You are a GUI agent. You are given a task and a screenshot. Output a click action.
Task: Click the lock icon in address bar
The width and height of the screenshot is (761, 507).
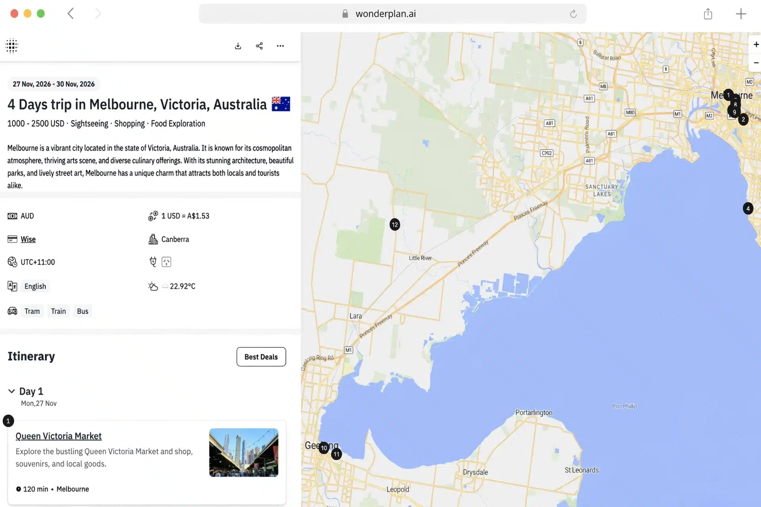345,14
